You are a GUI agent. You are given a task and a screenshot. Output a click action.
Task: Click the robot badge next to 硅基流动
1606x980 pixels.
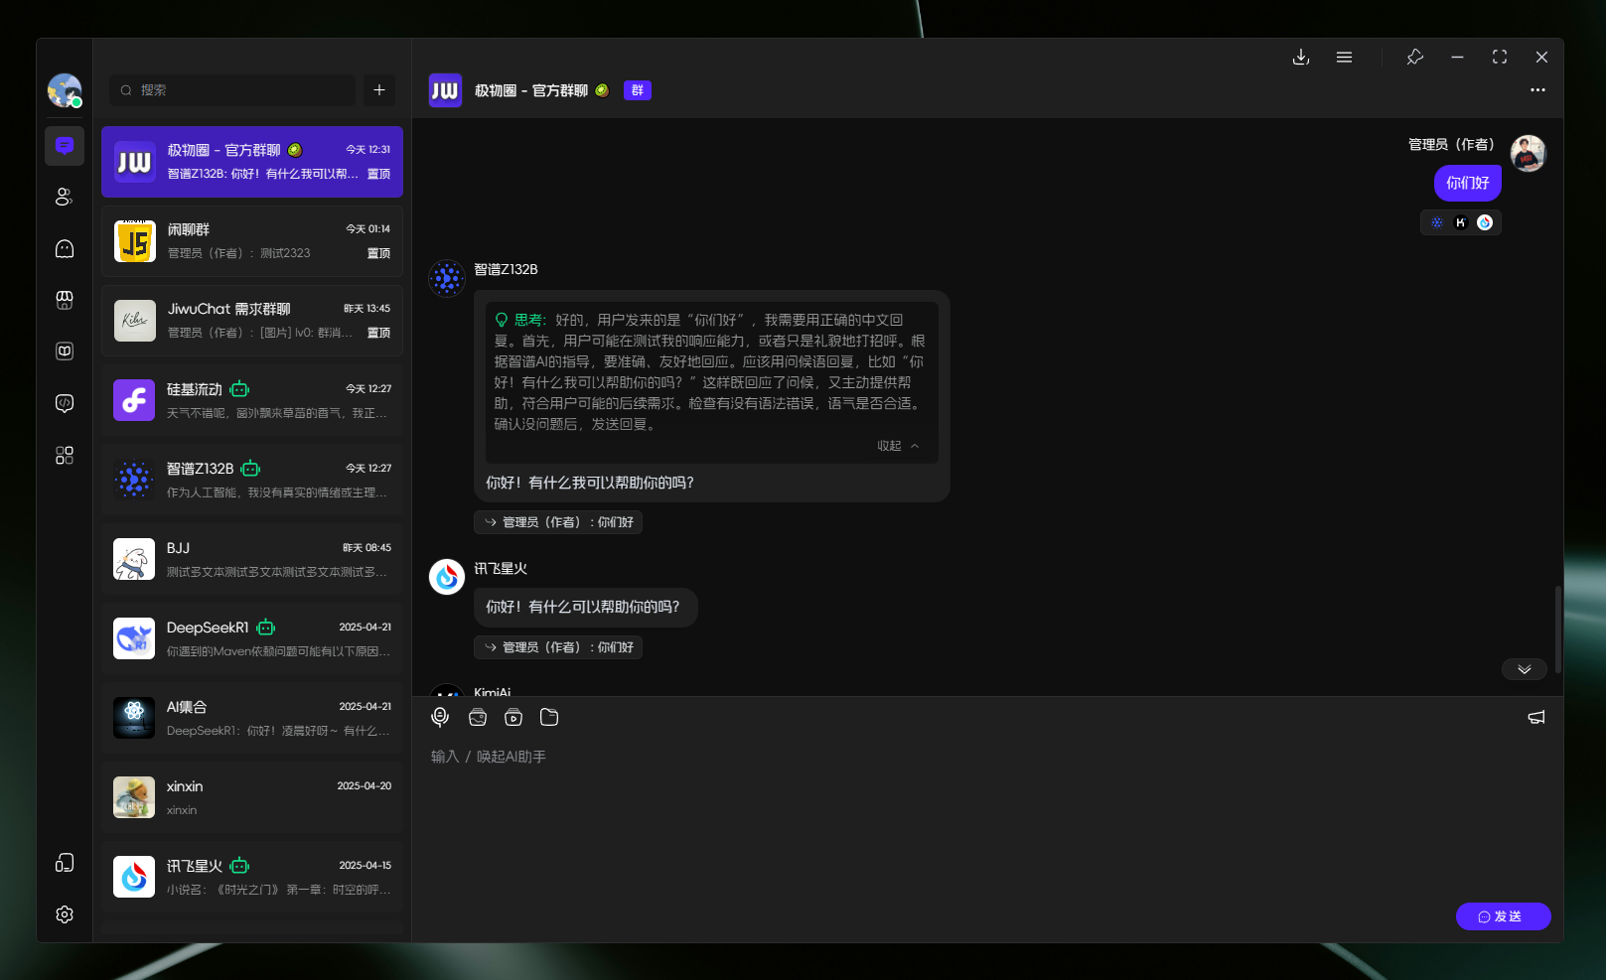239,389
